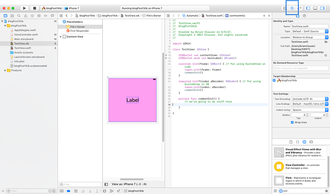
Task: Open the Type dropdown (Default - Swift Source)
Action: click(309, 32)
